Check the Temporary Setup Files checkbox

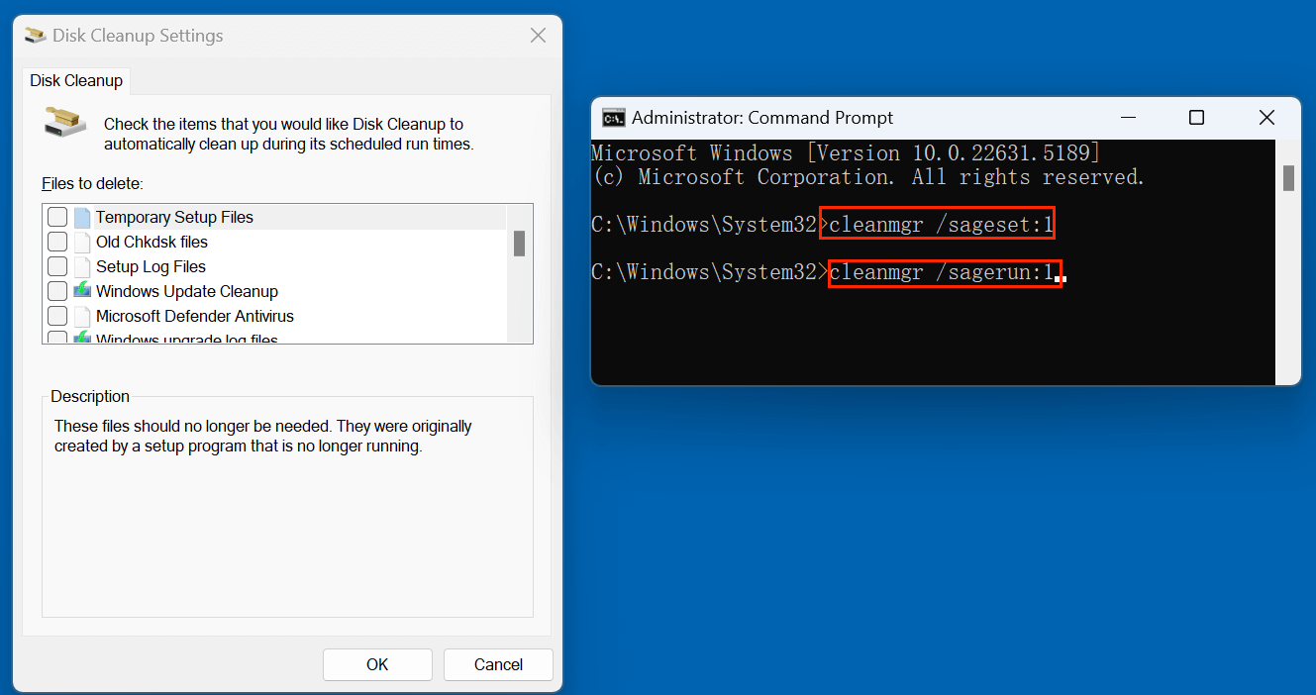[56, 217]
